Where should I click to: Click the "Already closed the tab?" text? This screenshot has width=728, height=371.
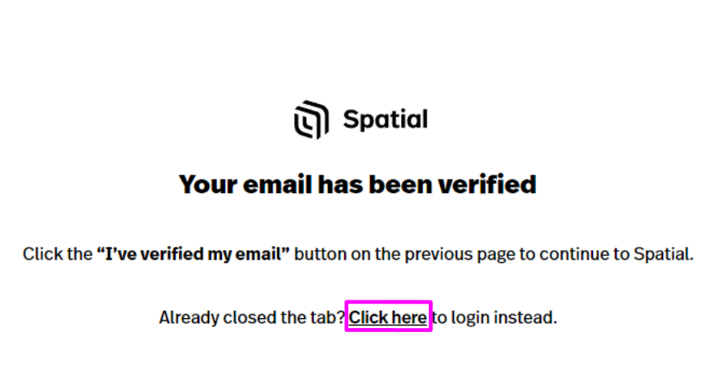(252, 317)
